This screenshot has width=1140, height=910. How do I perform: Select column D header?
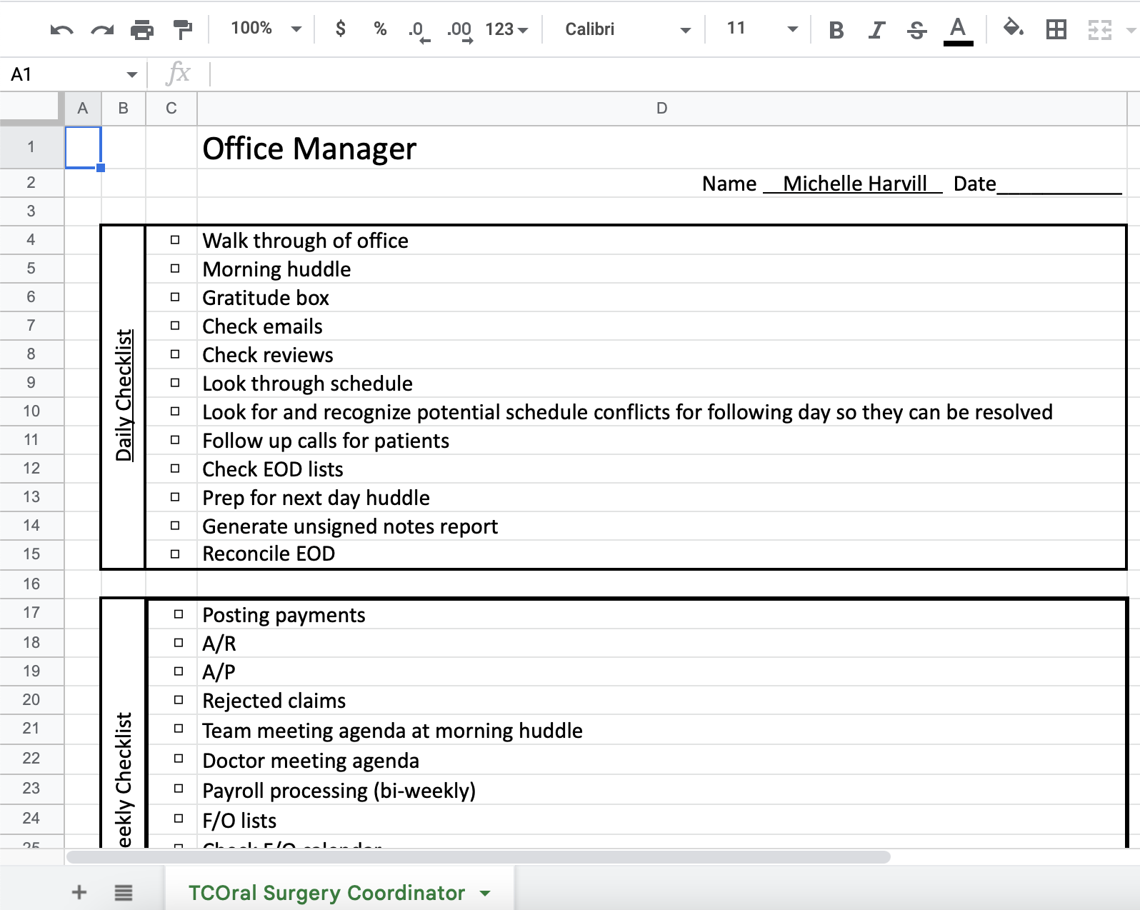coord(662,109)
